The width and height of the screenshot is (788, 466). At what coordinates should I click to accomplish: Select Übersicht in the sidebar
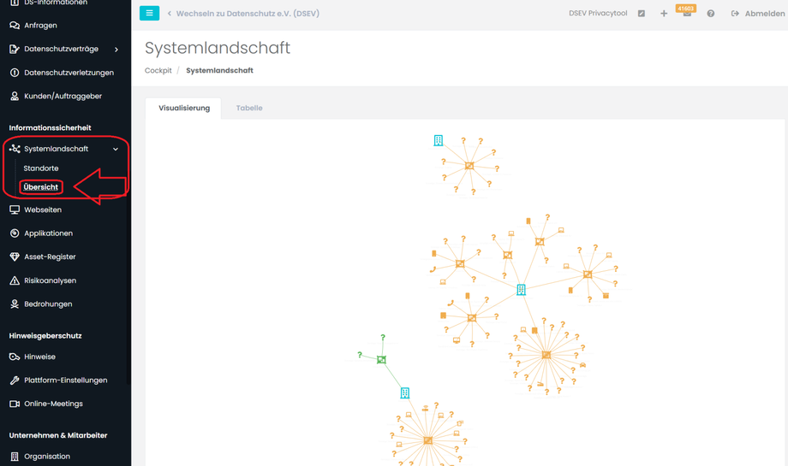(x=41, y=187)
